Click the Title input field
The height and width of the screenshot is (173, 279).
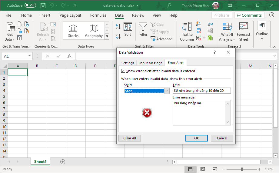[201, 91]
